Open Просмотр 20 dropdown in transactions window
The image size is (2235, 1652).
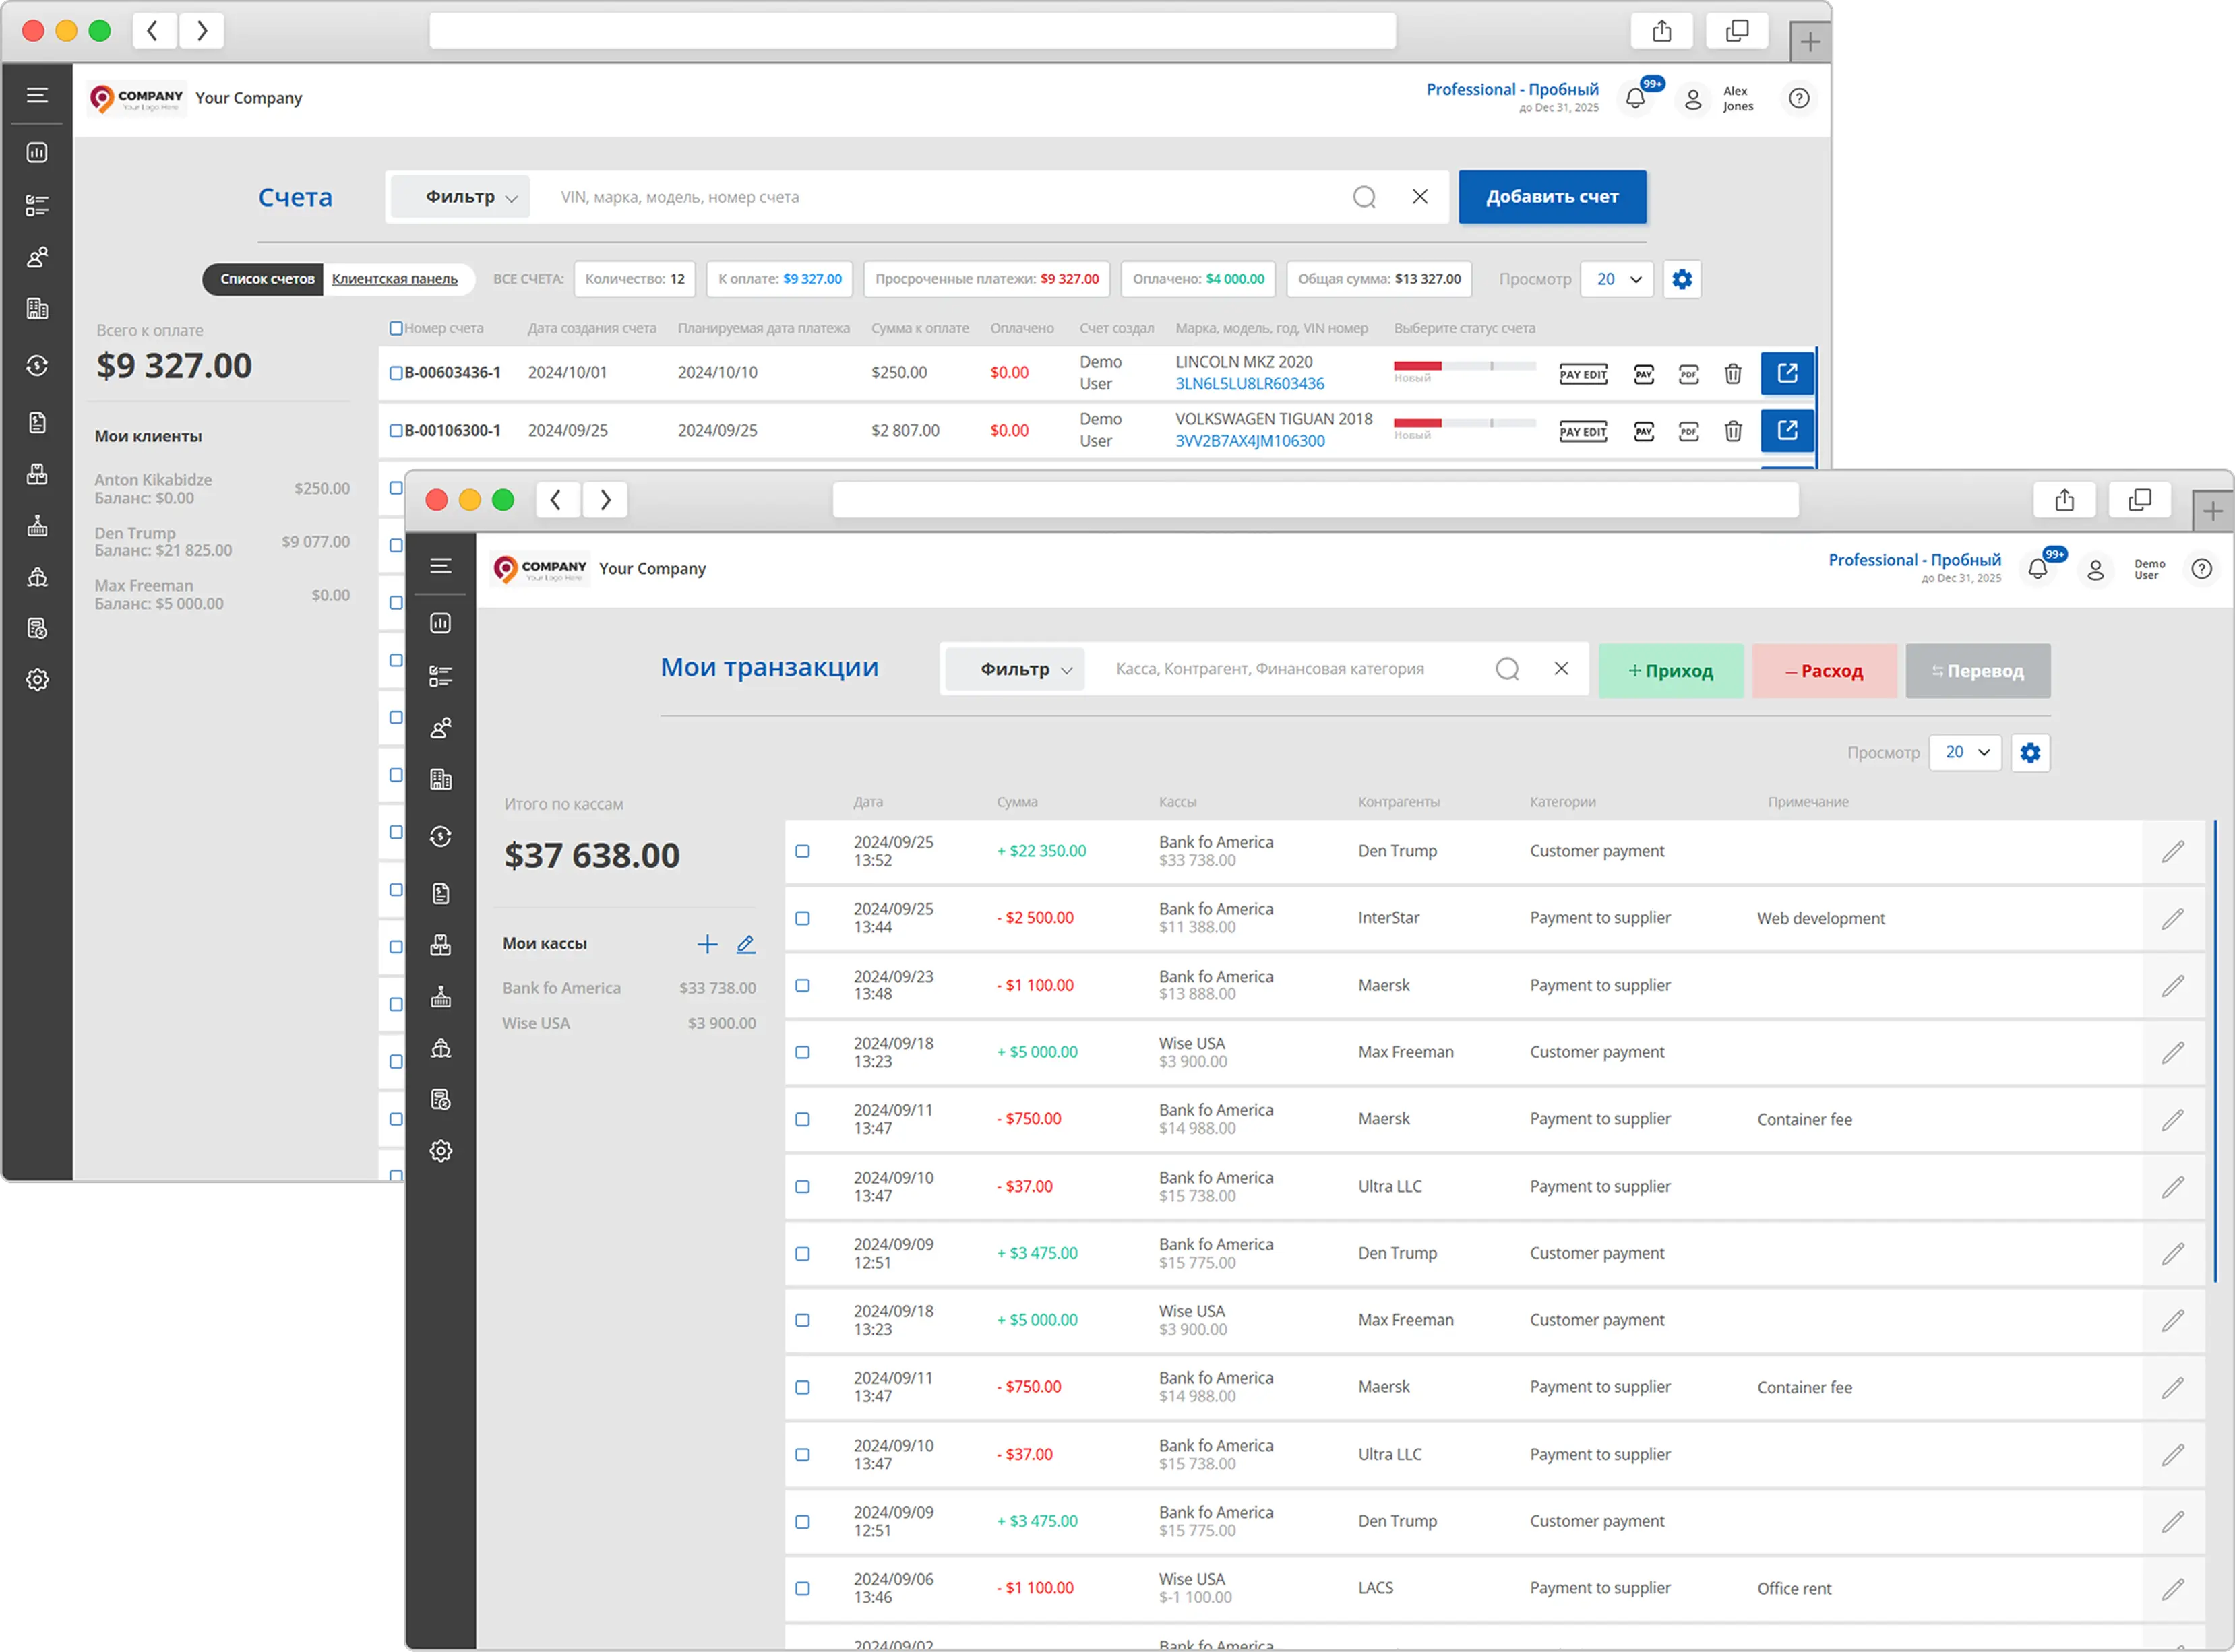[x=1965, y=752]
